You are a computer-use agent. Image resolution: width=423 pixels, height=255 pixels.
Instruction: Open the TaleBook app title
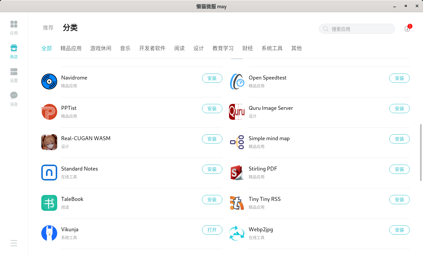coord(72,199)
